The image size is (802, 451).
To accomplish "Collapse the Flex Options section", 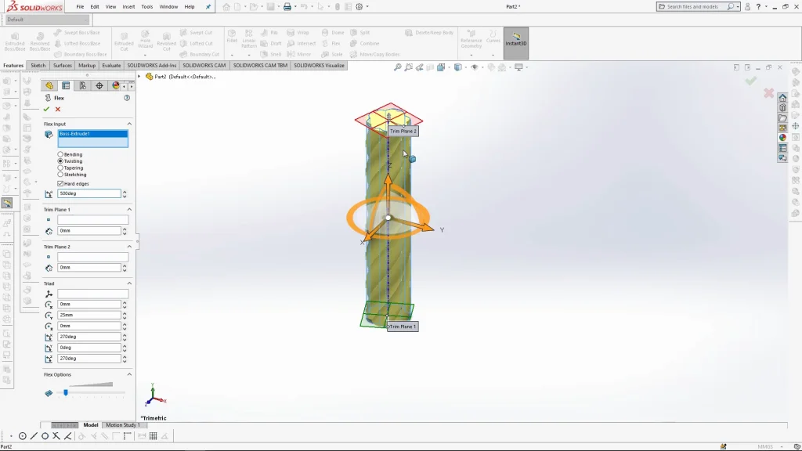I will 129,374.
